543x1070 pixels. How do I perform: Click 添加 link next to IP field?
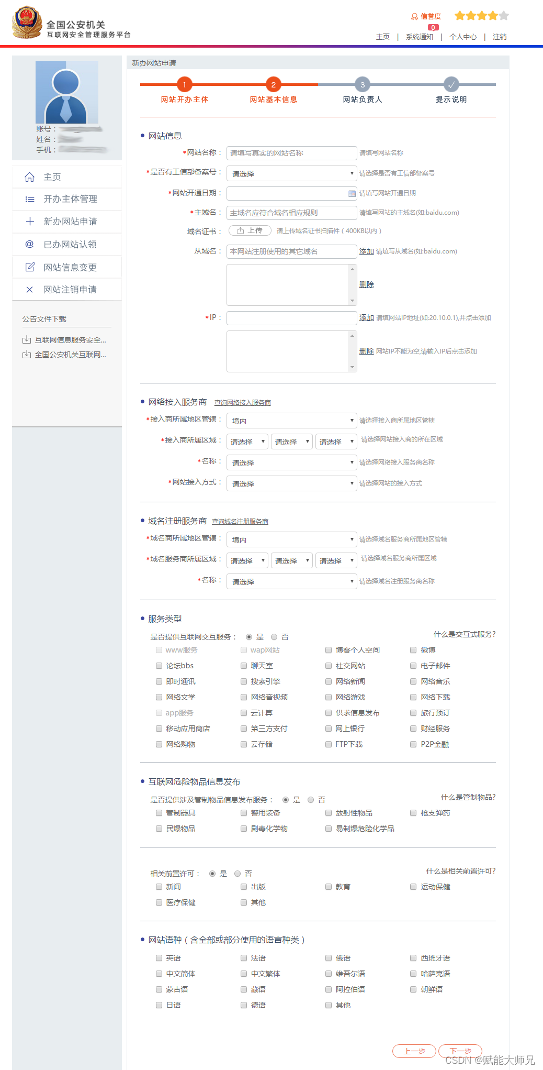click(x=367, y=318)
